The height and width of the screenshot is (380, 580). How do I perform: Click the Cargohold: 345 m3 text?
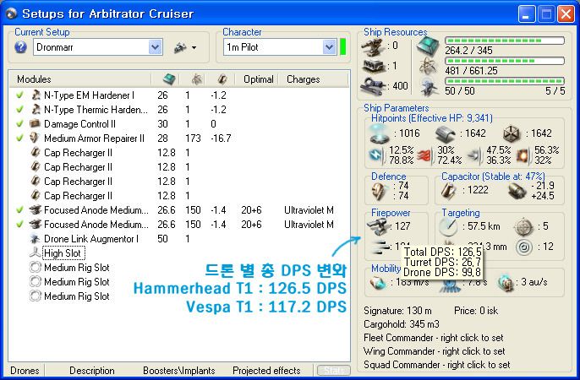[402, 324]
